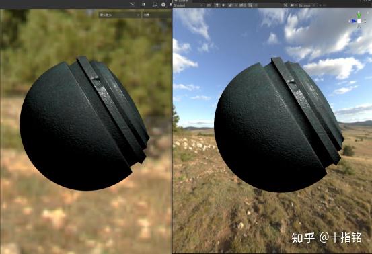Image resolution: width=372 pixels, height=254 pixels.
Task: Expand the grid options dropdown arrow
Action: pos(256,5)
